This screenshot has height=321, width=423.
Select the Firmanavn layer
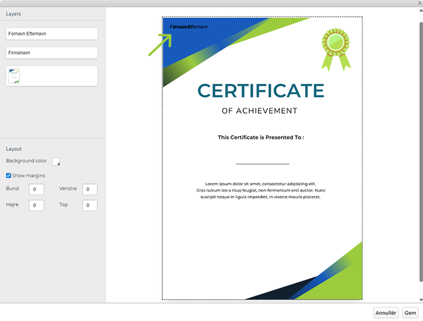click(x=52, y=53)
